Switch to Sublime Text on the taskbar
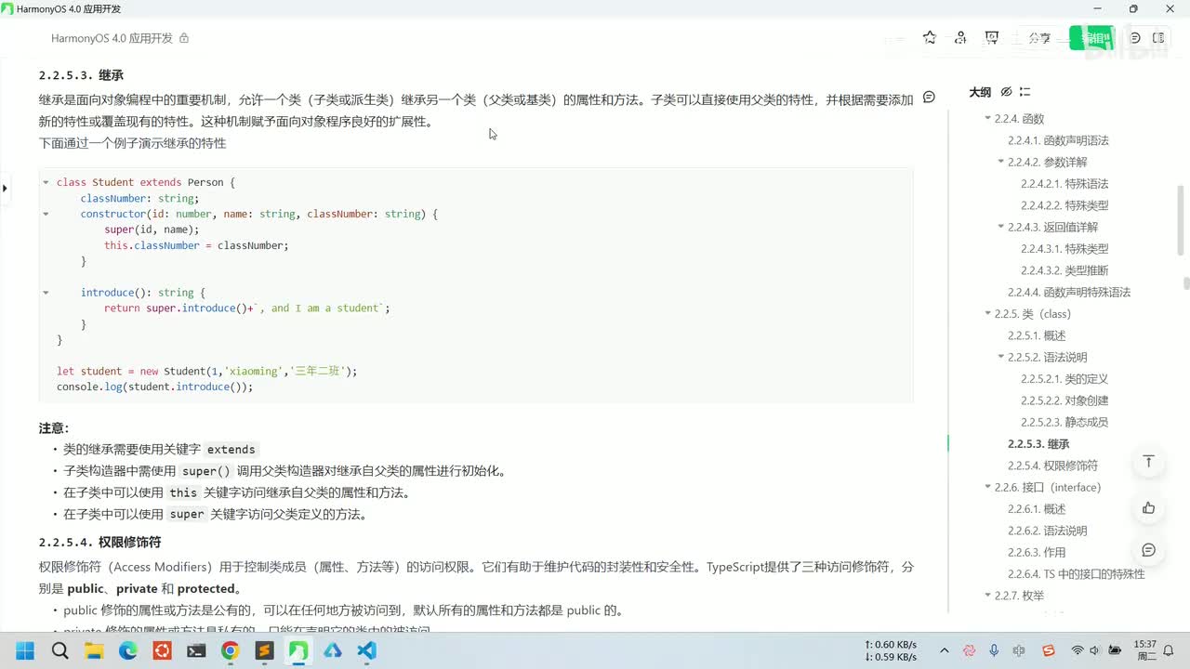This screenshot has height=669, width=1190. click(x=264, y=651)
